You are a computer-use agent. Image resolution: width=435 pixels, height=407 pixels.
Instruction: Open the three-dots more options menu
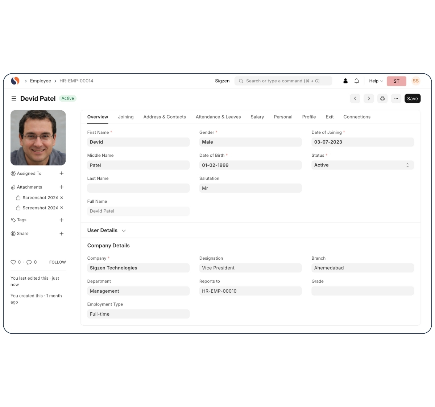pos(396,99)
